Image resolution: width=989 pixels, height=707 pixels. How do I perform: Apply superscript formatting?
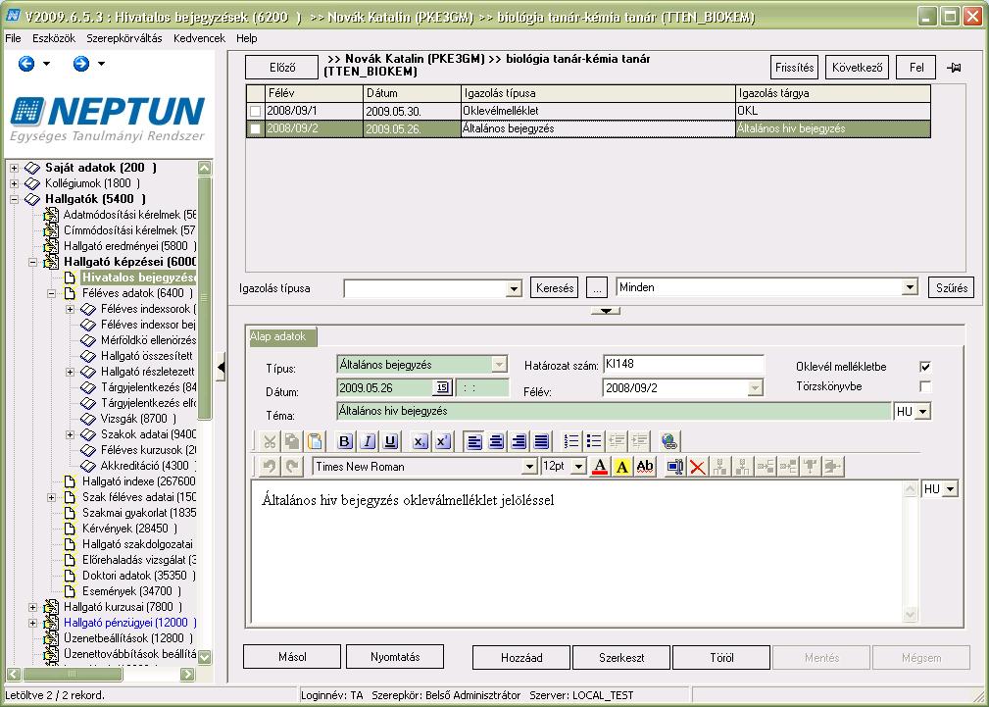tap(443, 441)
